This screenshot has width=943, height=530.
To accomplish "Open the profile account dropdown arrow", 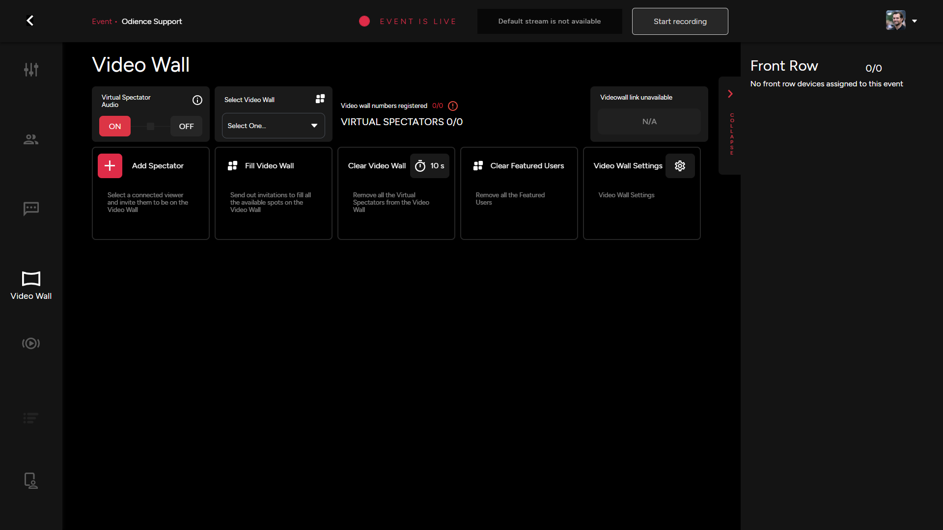I will [x=915, y=21].
